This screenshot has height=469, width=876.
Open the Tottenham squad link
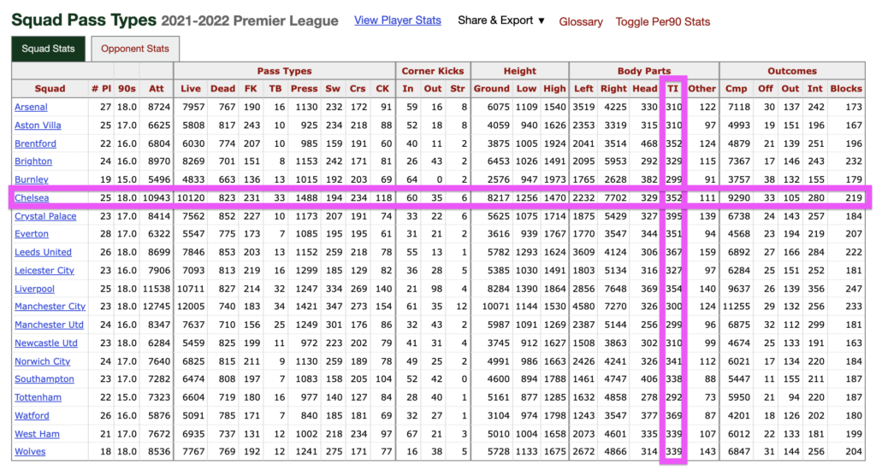pos(38,397)
